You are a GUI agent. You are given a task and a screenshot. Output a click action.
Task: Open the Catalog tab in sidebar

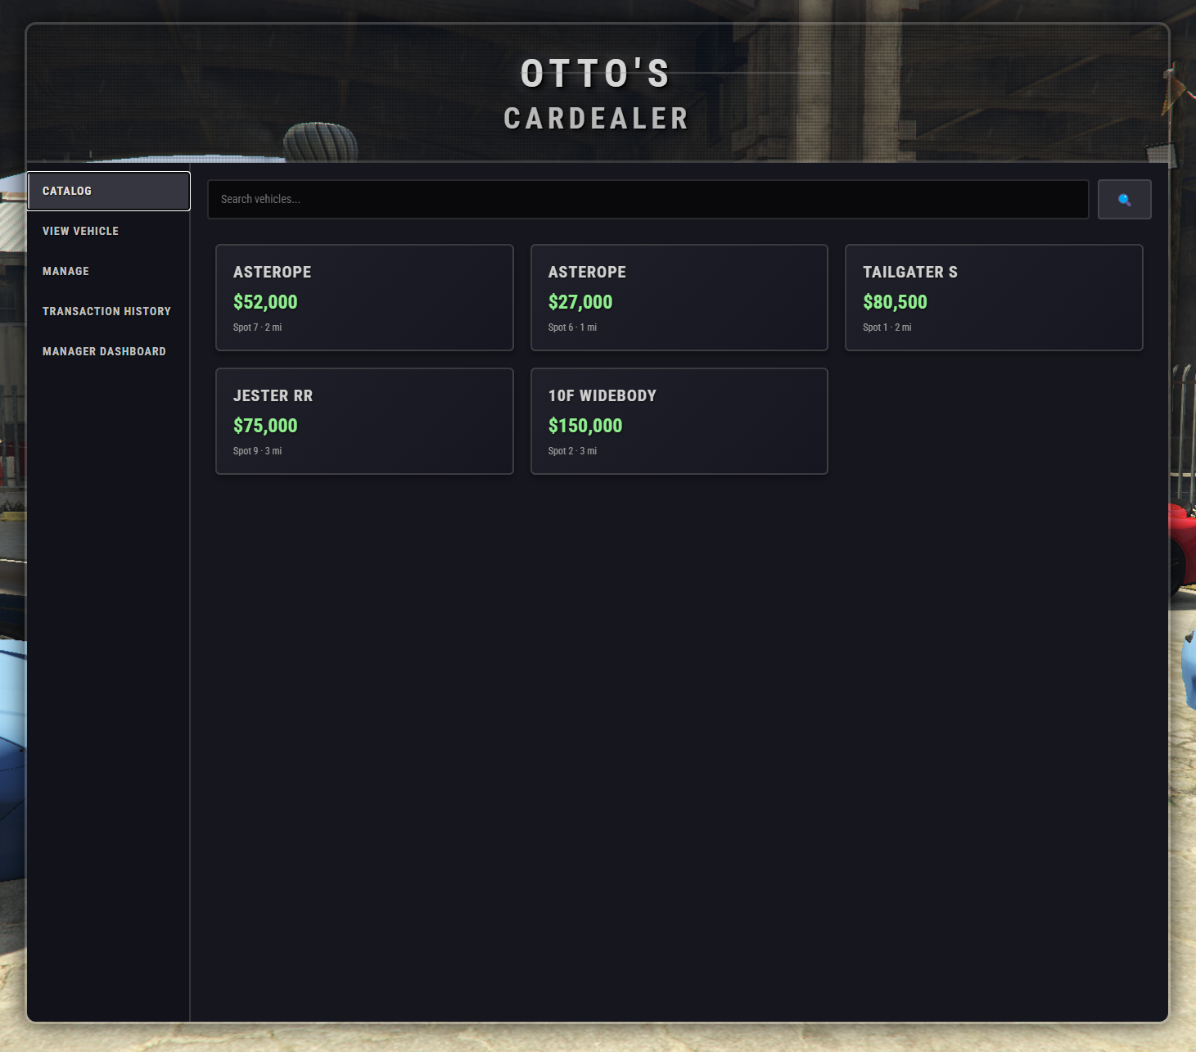click(109, 191)
